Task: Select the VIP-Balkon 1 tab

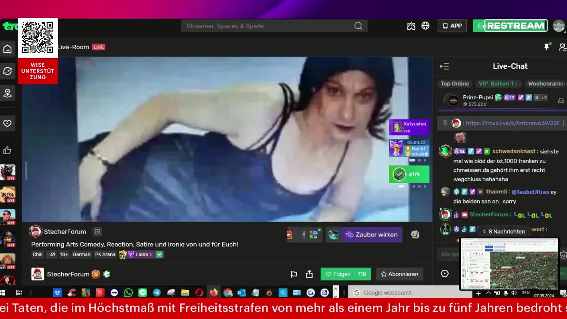Action: (x=498, y=84)
